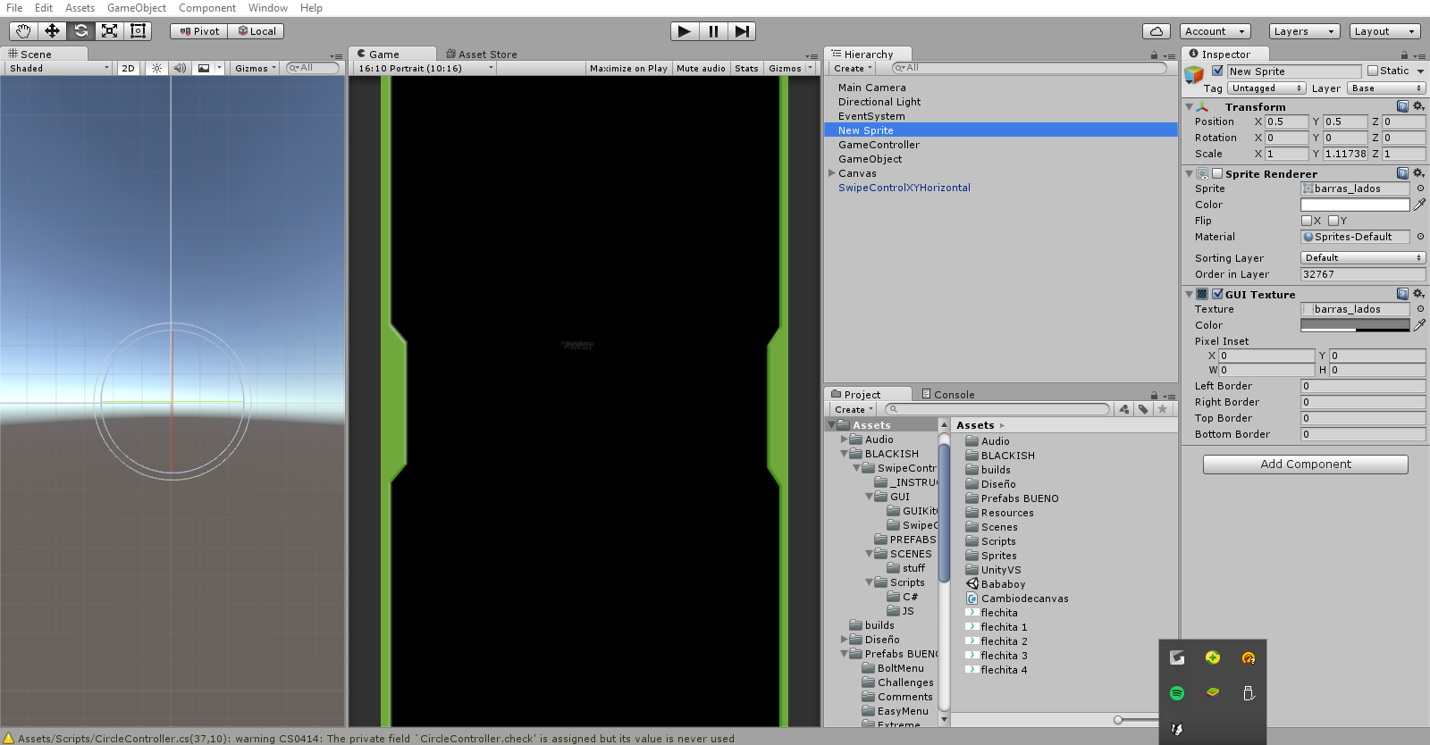This screenshot has width=1430, height=745.
Task: Open Sprite object picker circle
Action: click(x=1420, y=188)
